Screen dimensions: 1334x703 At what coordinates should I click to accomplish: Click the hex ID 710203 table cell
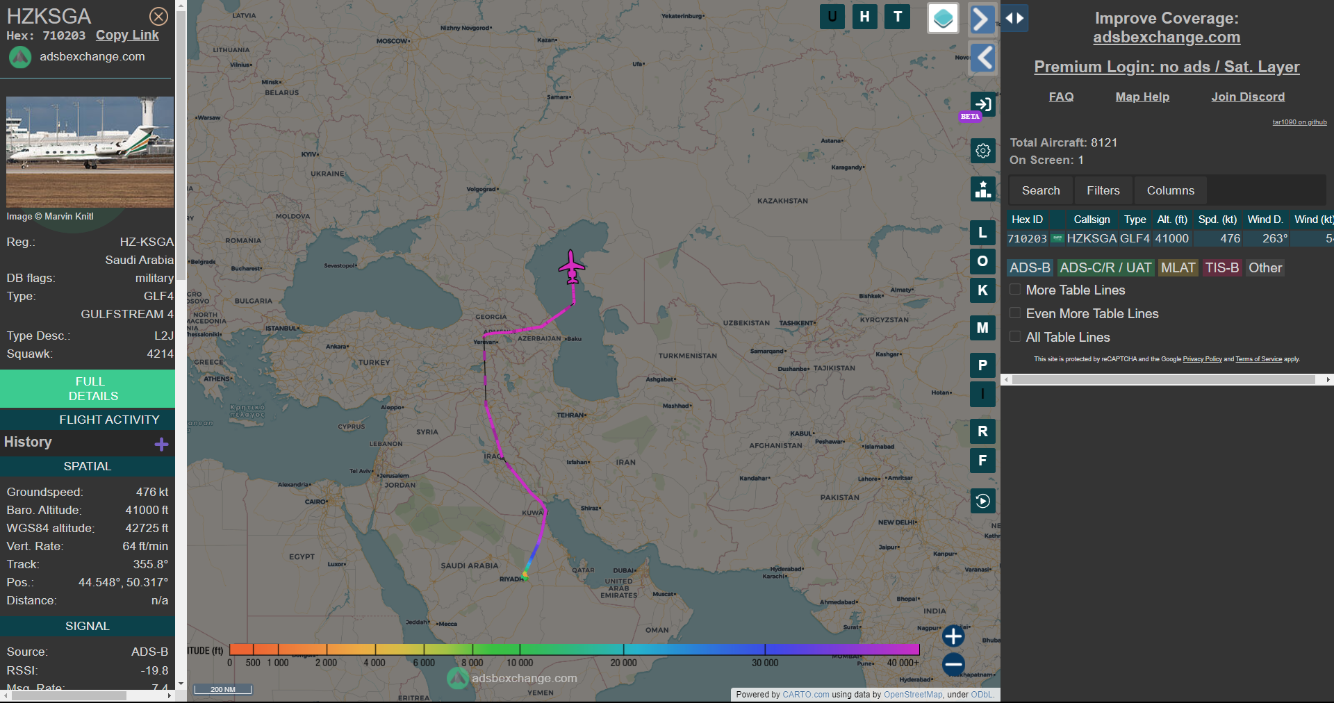click(1027, 239)
